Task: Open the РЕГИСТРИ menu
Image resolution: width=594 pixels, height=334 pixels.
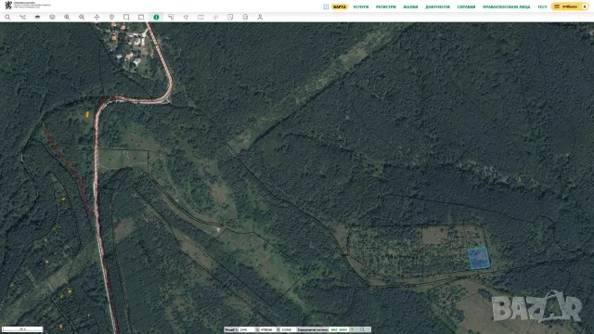Action: 386,6
